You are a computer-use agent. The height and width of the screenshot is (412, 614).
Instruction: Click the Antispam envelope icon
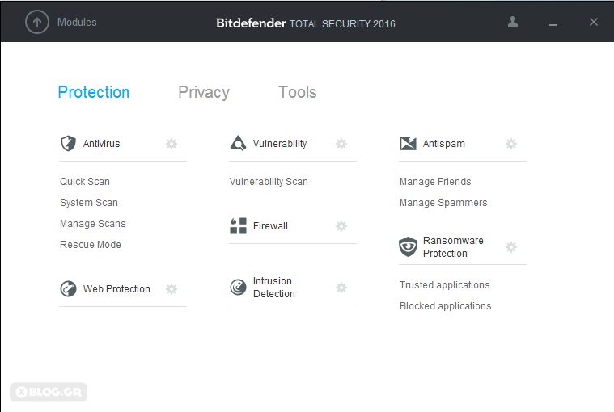point(408,144)
